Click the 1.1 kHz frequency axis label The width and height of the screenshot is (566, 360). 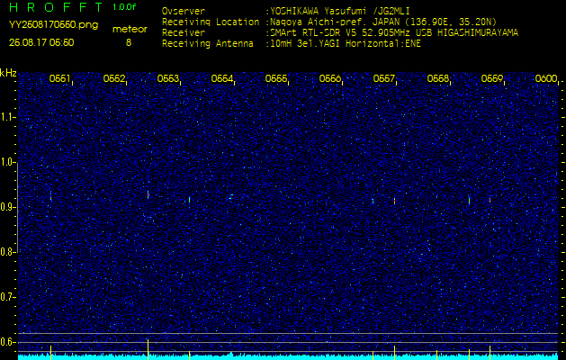point(7,117)
